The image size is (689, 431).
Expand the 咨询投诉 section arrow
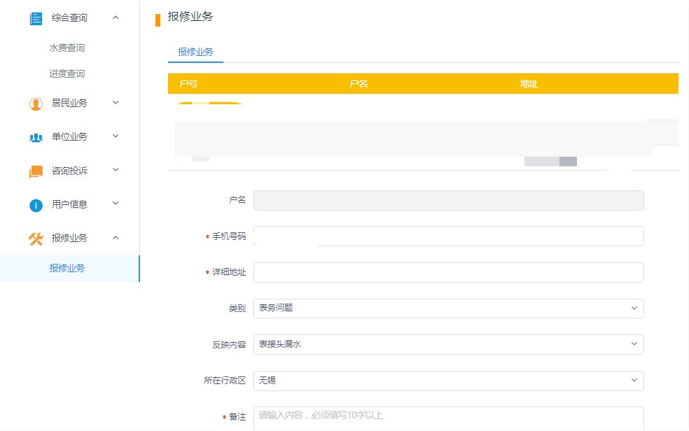pos(116,169)
